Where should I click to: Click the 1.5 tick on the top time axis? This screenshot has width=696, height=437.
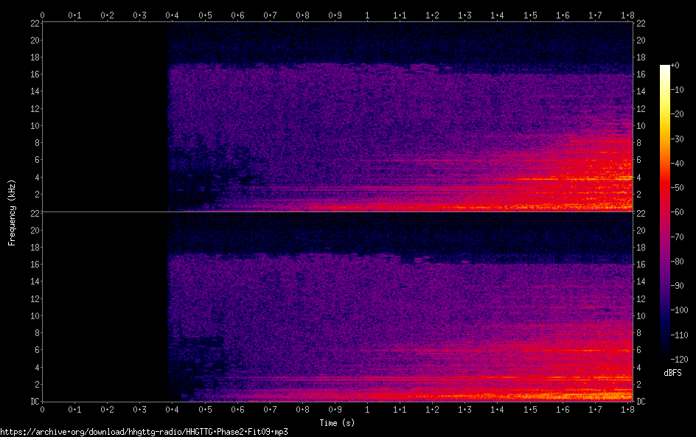529,15
